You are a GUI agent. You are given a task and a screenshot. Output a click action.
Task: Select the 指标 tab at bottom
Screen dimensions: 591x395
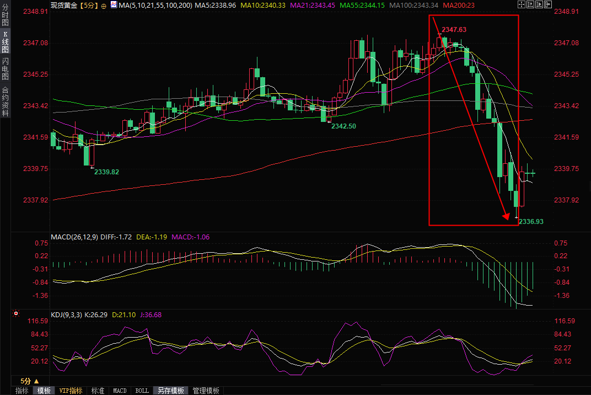(x=22, y=391)
